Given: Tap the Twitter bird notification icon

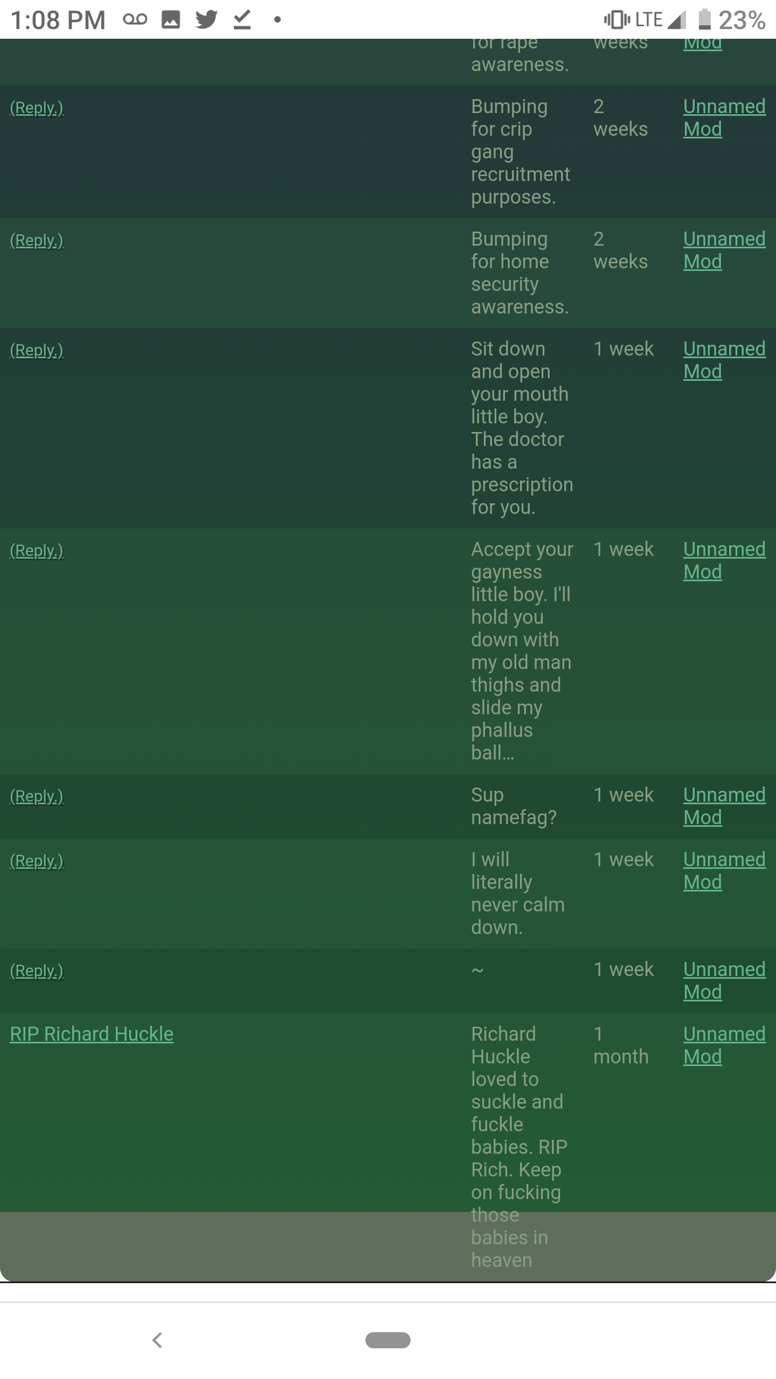Looking at the screenshot, I should tap(206, 20).
